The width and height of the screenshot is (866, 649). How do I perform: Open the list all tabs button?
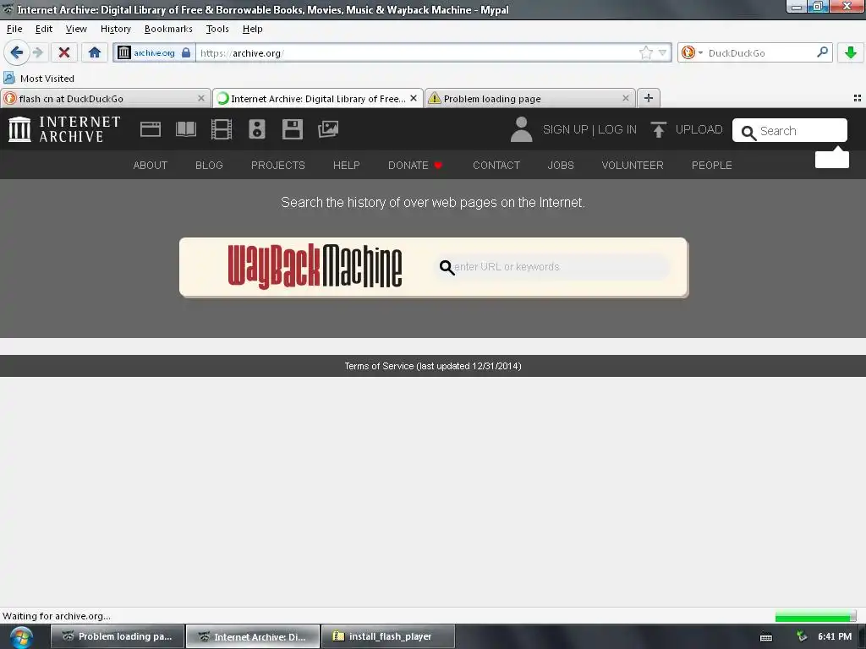point(858,98)
